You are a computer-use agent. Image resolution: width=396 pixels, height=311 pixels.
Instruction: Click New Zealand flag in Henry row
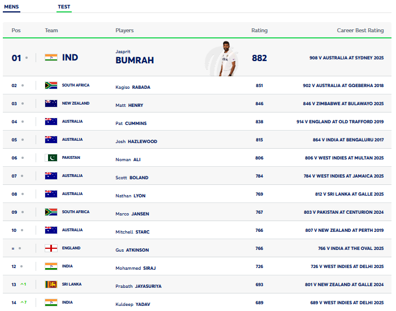(x=51, y=103)
